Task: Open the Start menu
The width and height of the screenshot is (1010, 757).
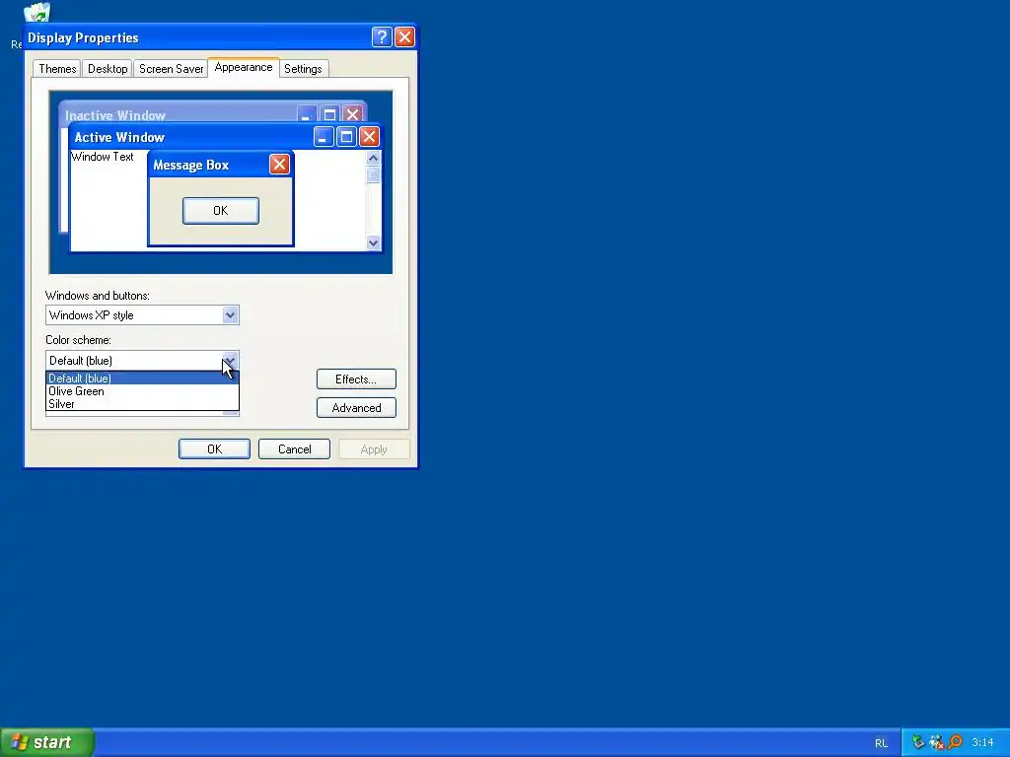Action: (x=47, y=742)
